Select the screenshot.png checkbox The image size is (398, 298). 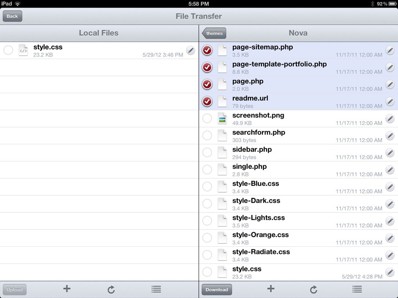(x=207, y=119)
